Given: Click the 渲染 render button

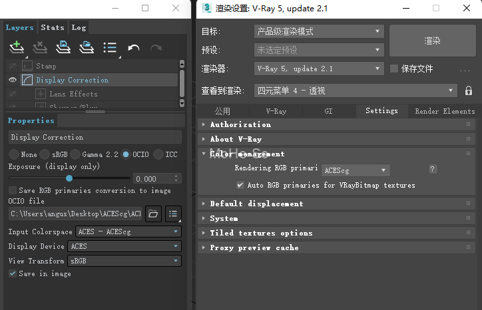Looking at the screenshot, I should (x=433, y=41).
